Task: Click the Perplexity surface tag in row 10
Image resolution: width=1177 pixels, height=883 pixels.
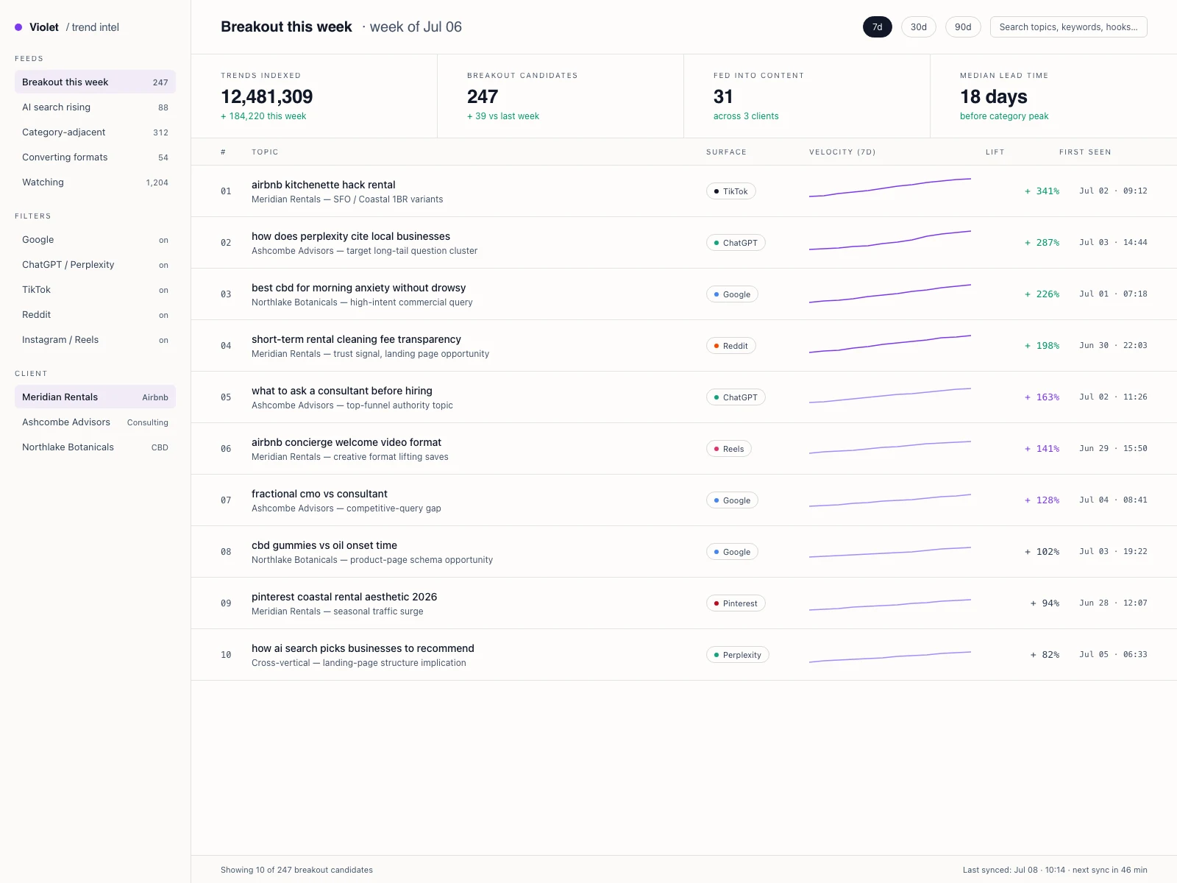Action: (x=737, y=655)
